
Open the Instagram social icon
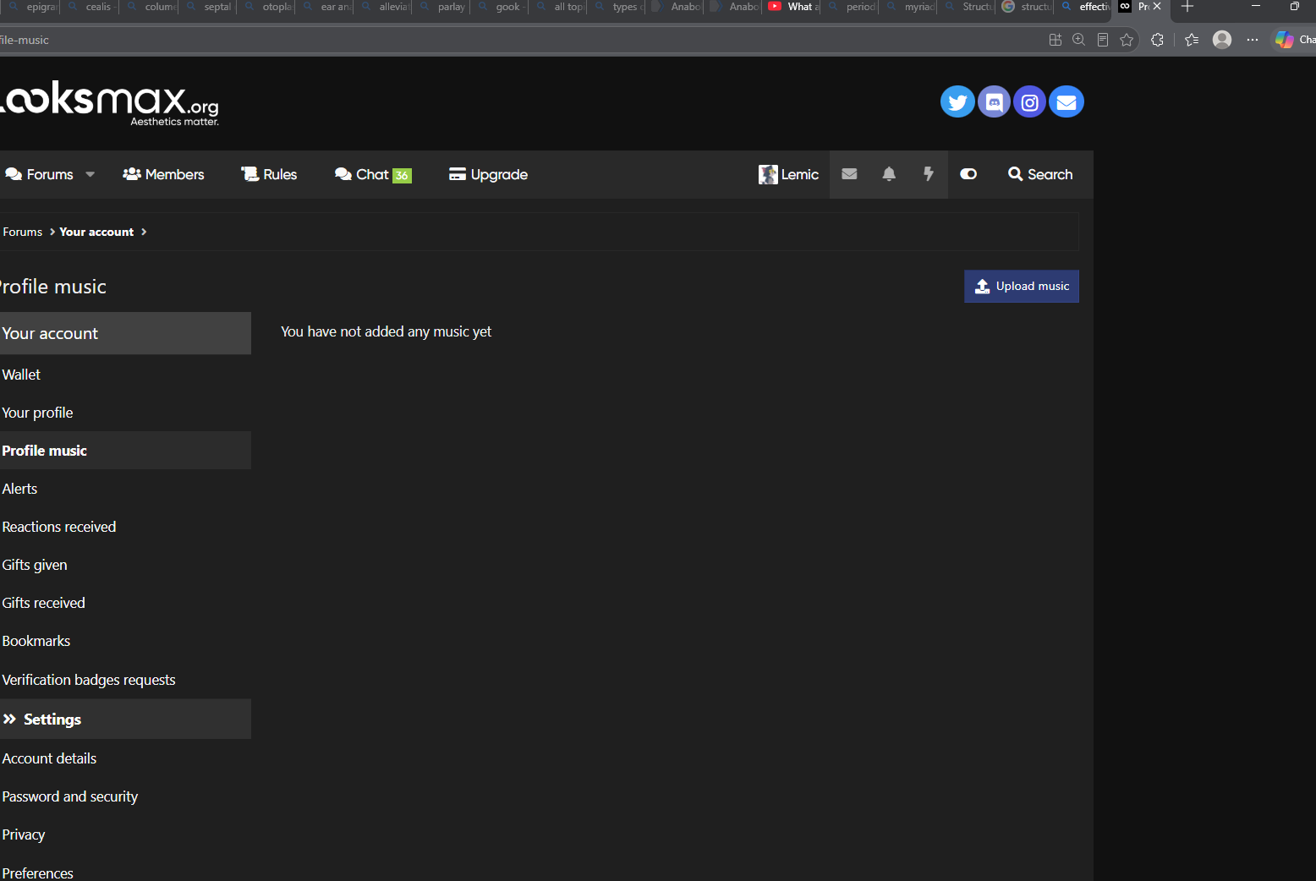pyautogui.click(x=1029, y=102)
